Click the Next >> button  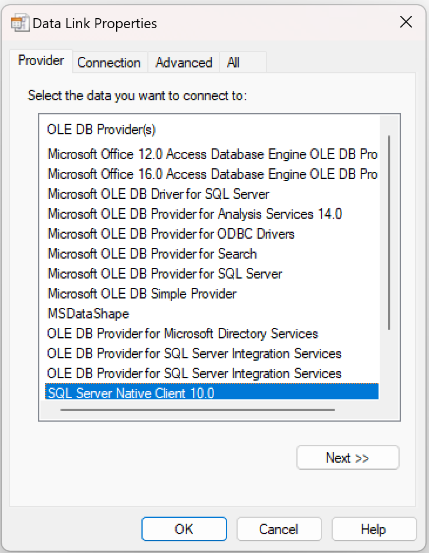pos(348,457)
